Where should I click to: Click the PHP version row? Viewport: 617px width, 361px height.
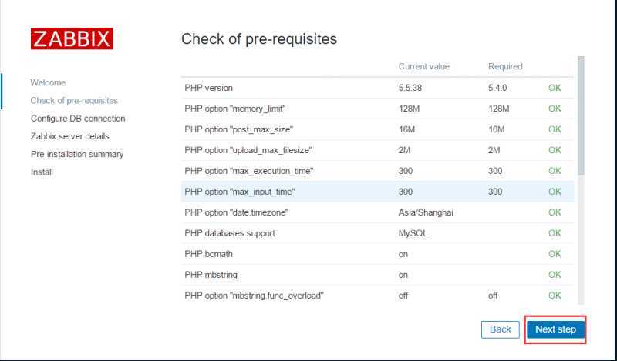click(x=377, y=88)
